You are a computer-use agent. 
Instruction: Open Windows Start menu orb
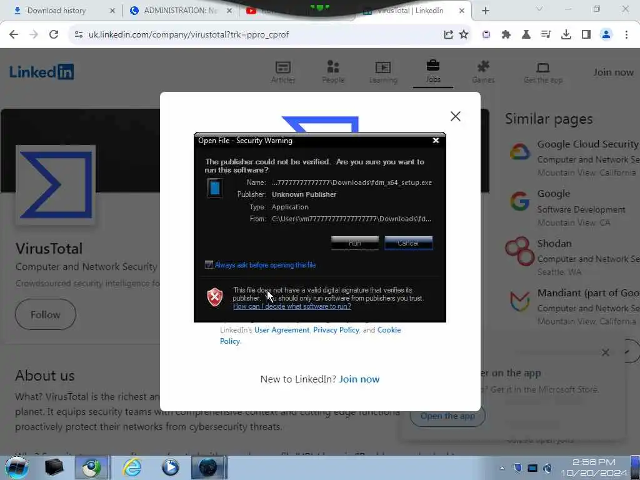(17, 467)
